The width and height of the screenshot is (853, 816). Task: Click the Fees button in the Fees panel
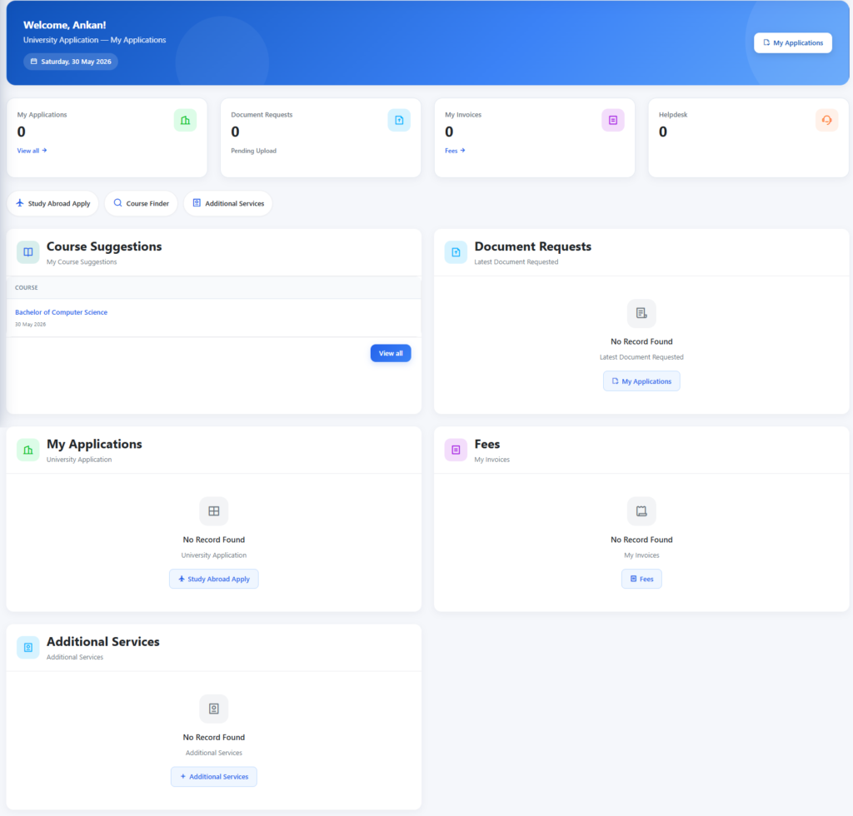pyautogui.click(x=641, y=579)
